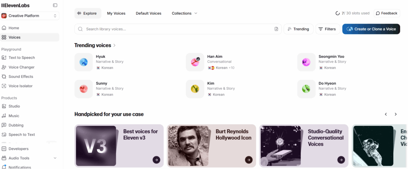Play the Seongmin Yoo voice avatar
The width and height of the screenshot is (408, 169).
[x=306, y=62]
